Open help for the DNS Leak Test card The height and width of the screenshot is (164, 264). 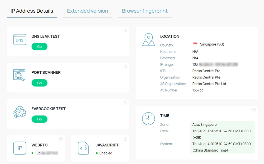point(125,30)
